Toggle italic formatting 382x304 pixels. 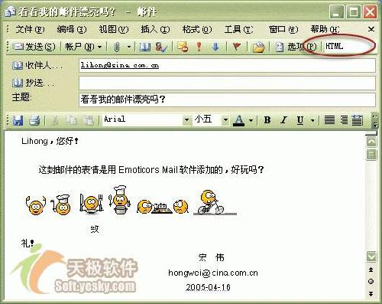point(283,119)
